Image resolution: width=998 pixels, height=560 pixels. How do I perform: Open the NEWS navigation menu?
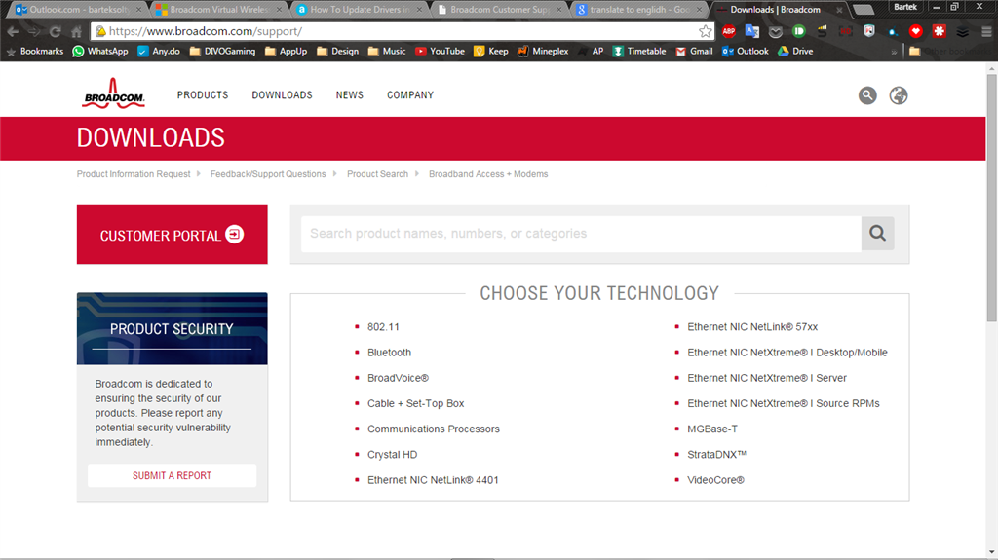pos(350,94)
